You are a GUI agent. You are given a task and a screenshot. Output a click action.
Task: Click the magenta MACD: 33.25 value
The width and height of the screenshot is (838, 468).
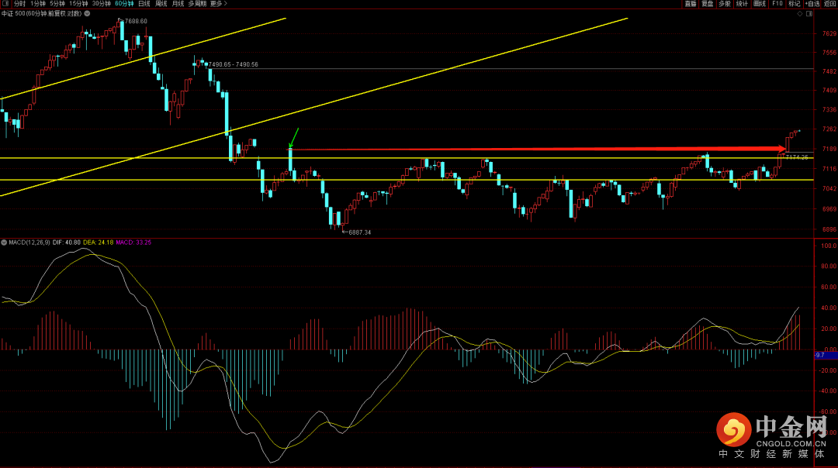click(x=133, y=243)
